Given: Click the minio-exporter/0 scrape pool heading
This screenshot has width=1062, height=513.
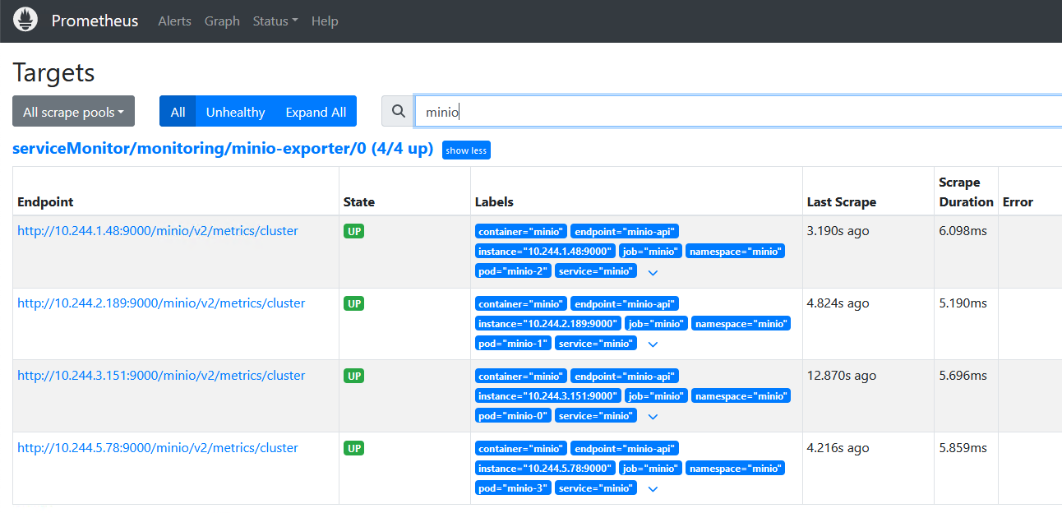Looking at the screenshot, I should (223, 149).
